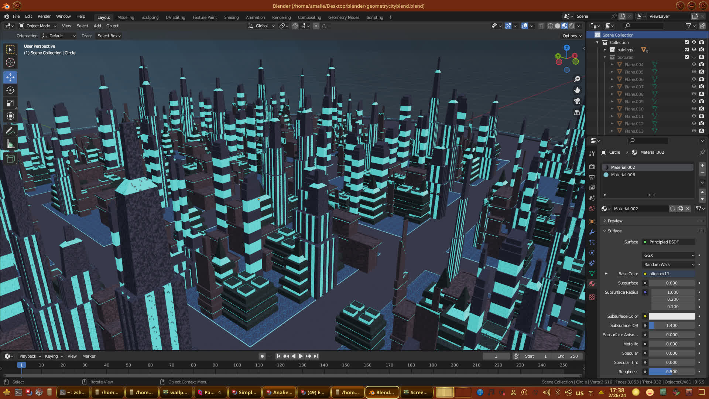Hide Plane.004 with its eye icon
This screenshot has height=399, width=709.
click(x=694, y=64)
